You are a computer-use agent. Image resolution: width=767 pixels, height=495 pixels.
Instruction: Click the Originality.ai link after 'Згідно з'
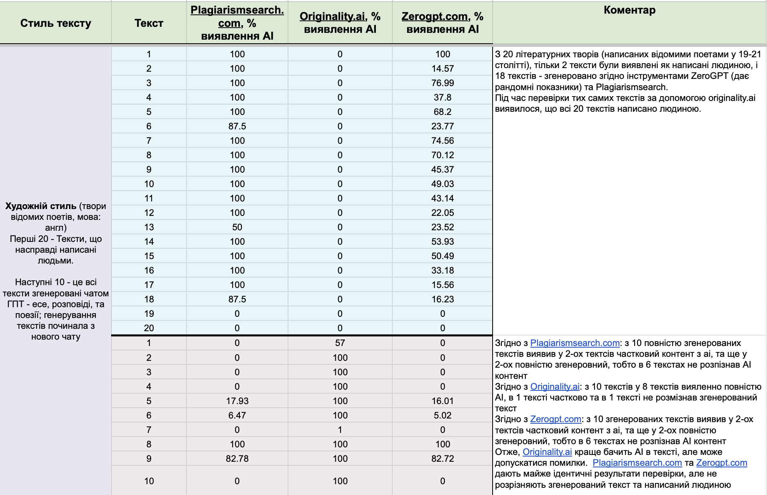coord(555,387)
